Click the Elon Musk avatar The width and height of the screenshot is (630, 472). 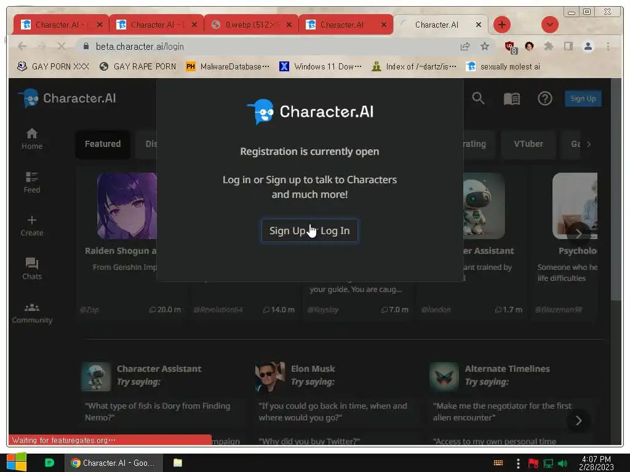tap(269, 377)
